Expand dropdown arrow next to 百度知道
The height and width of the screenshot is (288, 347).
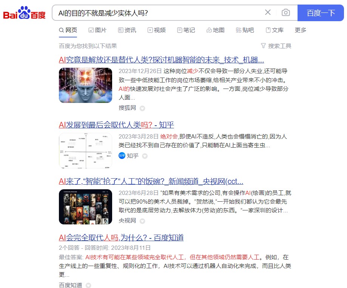click(x=88, y=285)
